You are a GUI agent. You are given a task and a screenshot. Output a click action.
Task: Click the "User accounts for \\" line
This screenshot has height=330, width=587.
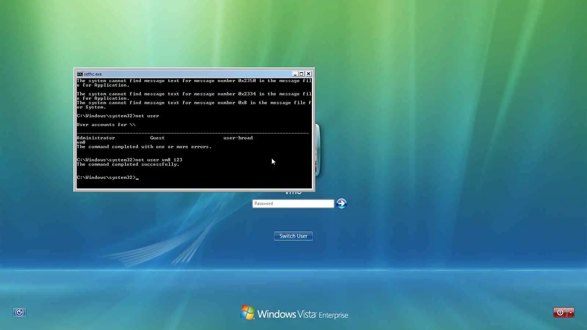click(106, 125)
